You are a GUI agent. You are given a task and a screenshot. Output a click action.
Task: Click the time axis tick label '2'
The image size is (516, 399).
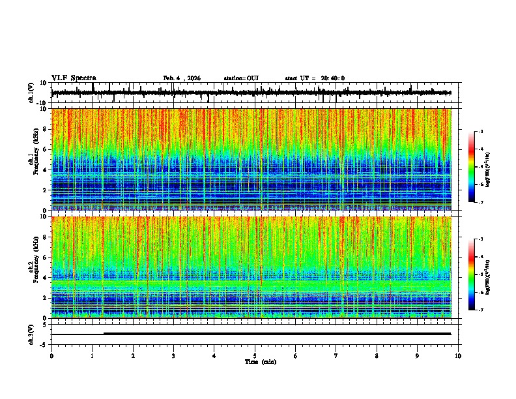click(x=133, y=356)
